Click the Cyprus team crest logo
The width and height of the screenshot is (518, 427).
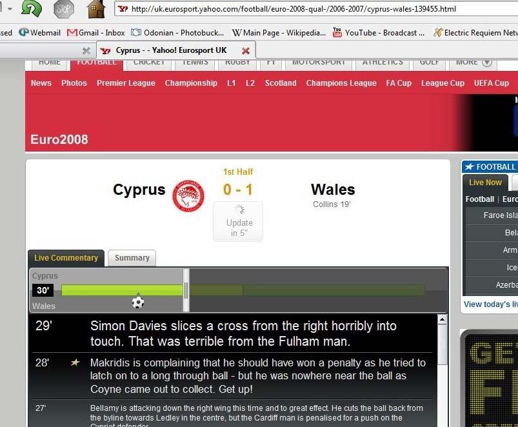point(188,195)
